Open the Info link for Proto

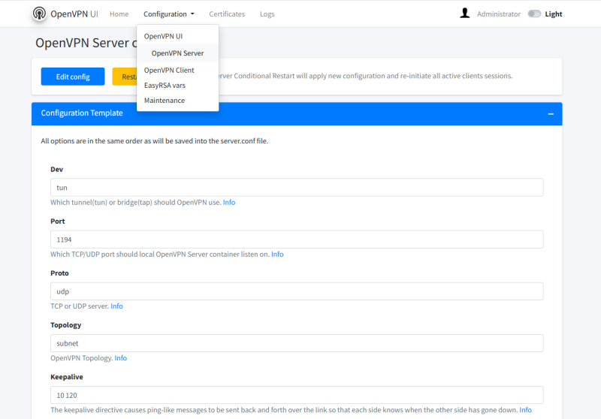click(116, 306)
